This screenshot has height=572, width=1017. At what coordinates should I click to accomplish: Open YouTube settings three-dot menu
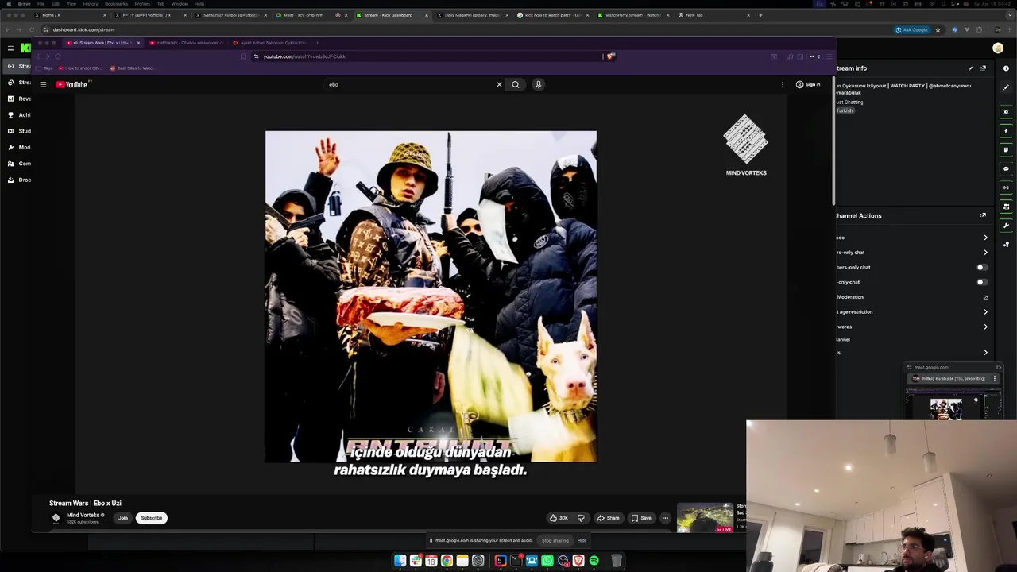[783, 84]
